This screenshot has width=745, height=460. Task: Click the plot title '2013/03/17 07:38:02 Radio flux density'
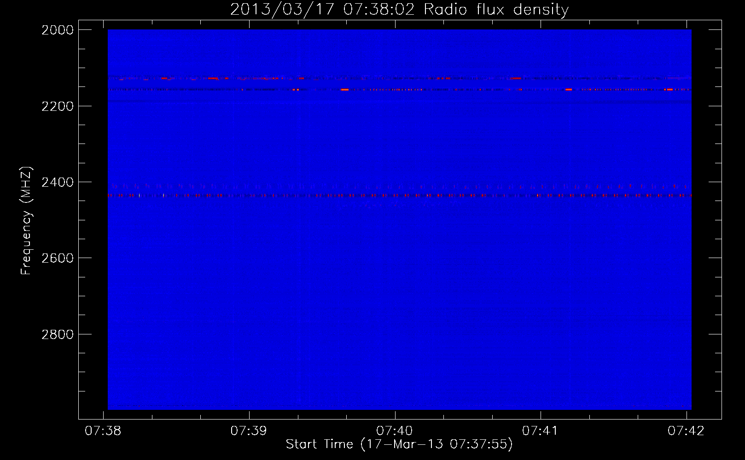tap(399, 9)
